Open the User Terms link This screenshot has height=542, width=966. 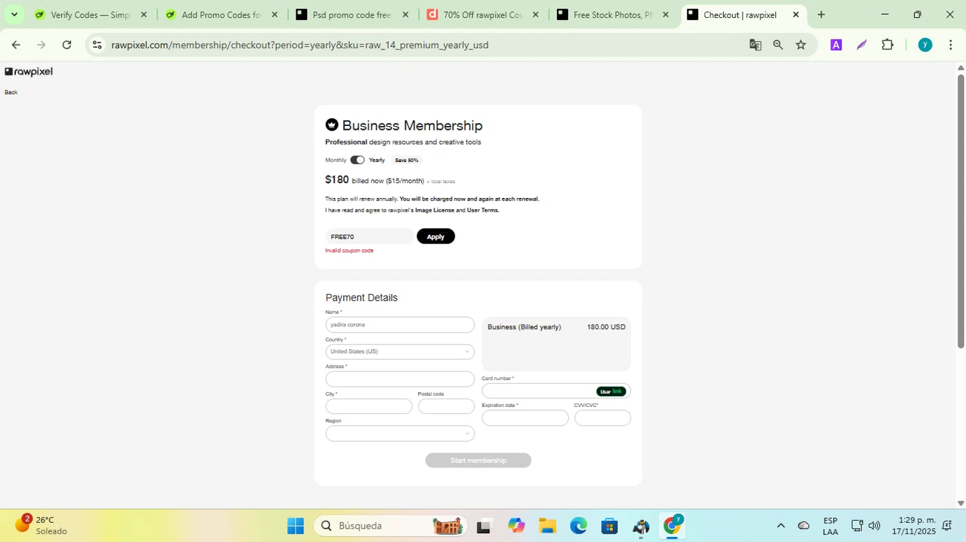click(482, 210)
